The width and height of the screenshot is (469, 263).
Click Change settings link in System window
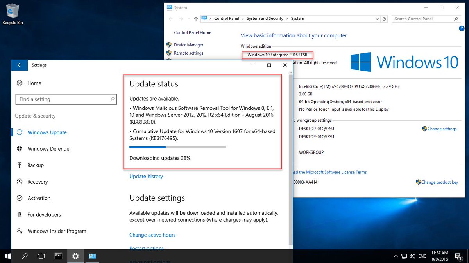coord(442,129)
